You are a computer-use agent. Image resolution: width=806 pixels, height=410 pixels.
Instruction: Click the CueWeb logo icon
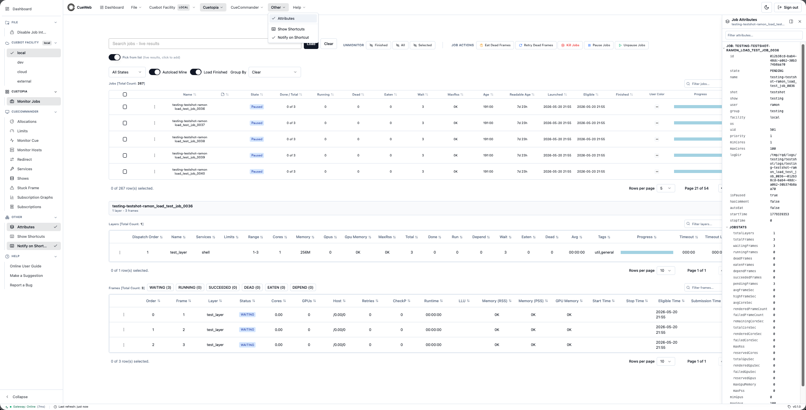click(x=71, y=7)
